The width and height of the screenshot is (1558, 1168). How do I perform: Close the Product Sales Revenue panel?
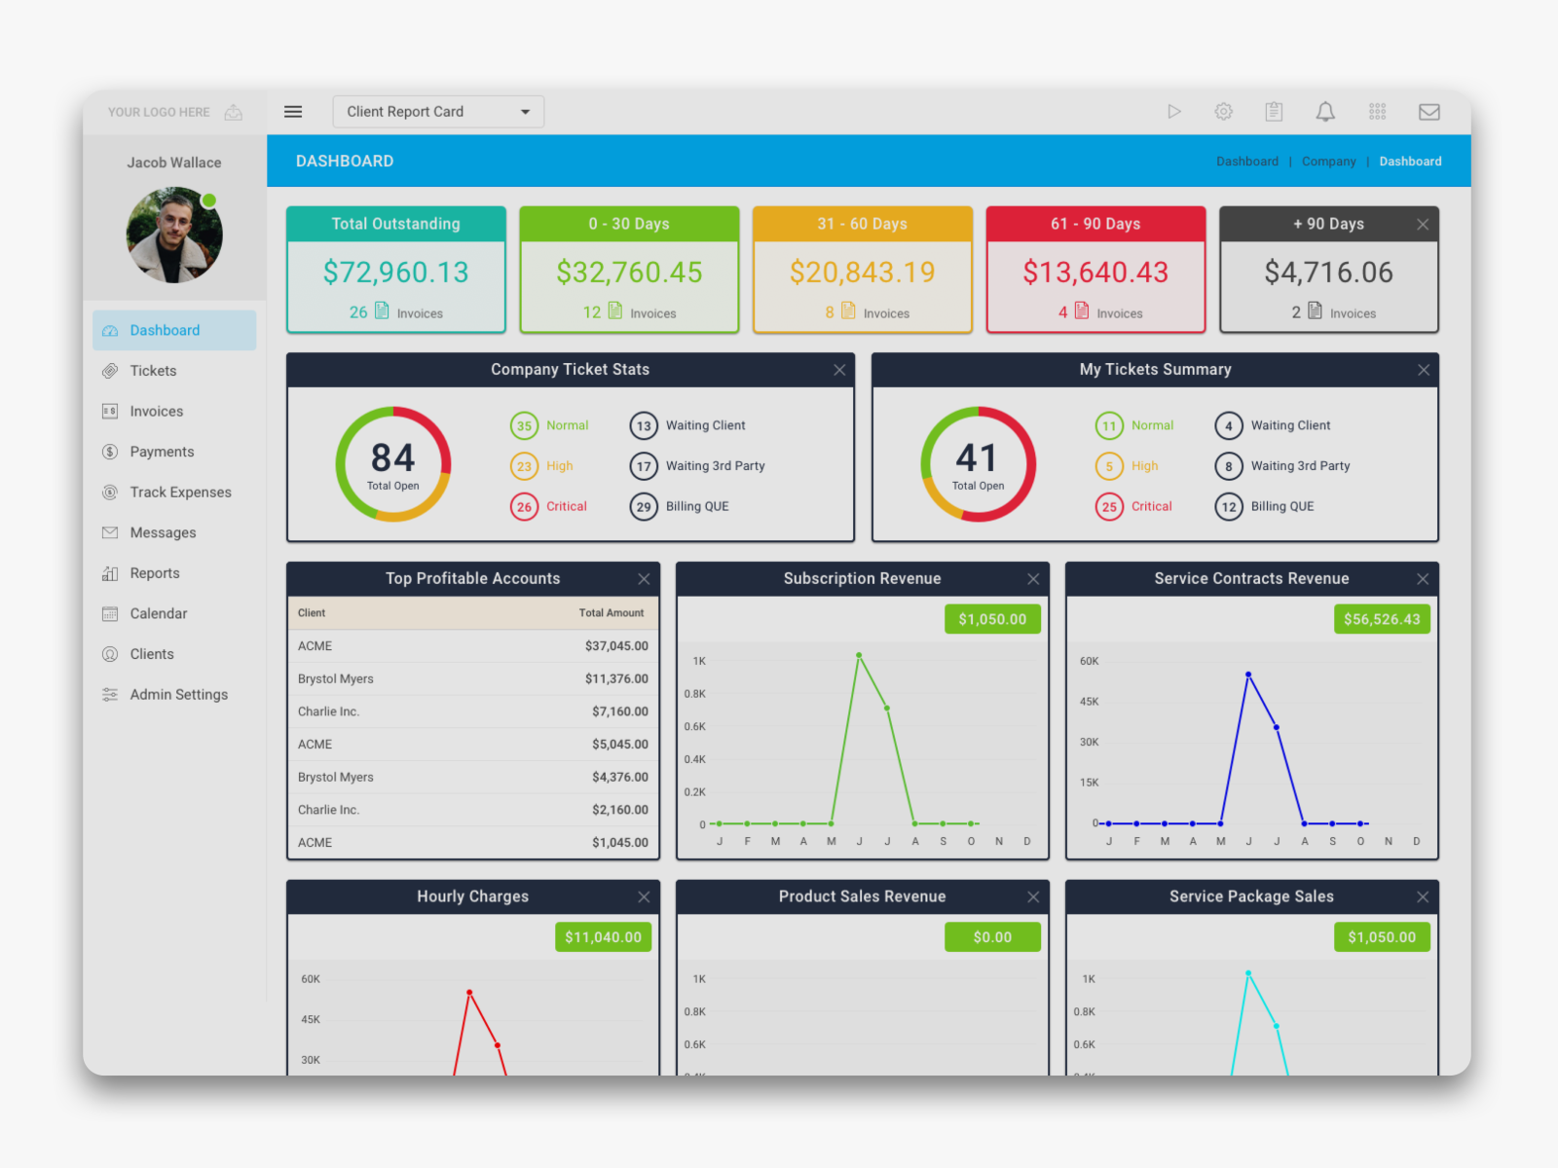1033,897
